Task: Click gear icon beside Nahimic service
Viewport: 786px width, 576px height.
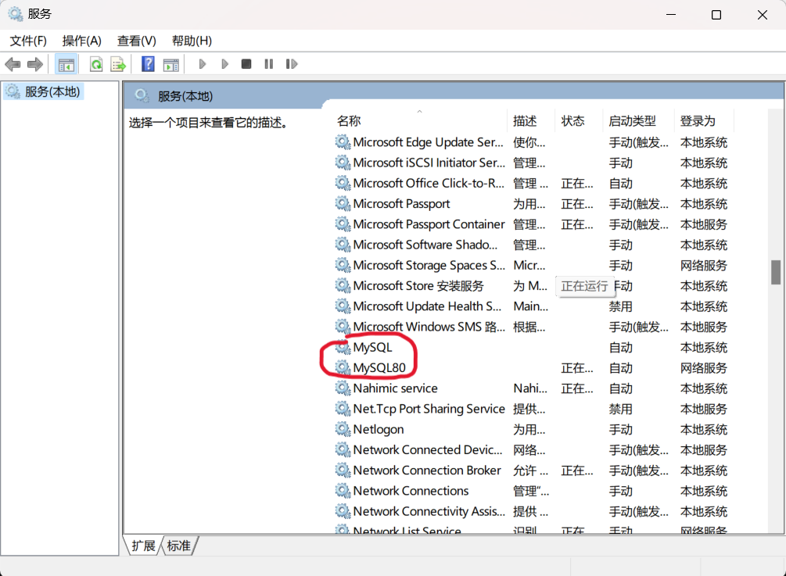Action: point(343,388)
